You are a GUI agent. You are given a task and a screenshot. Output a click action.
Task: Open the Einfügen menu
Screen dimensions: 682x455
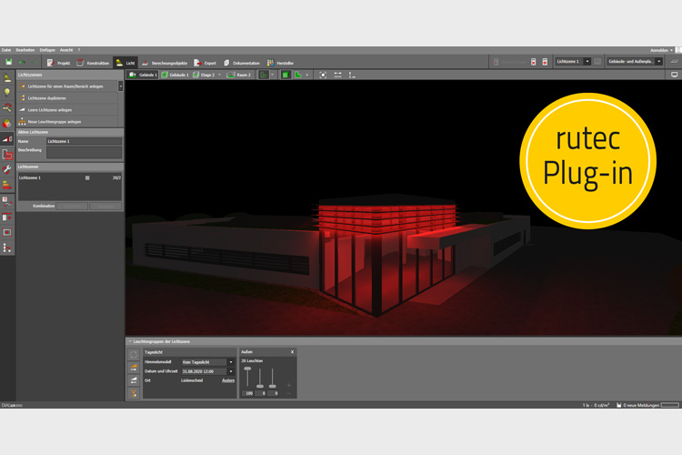pyautogui.click(x=47, y=50)
